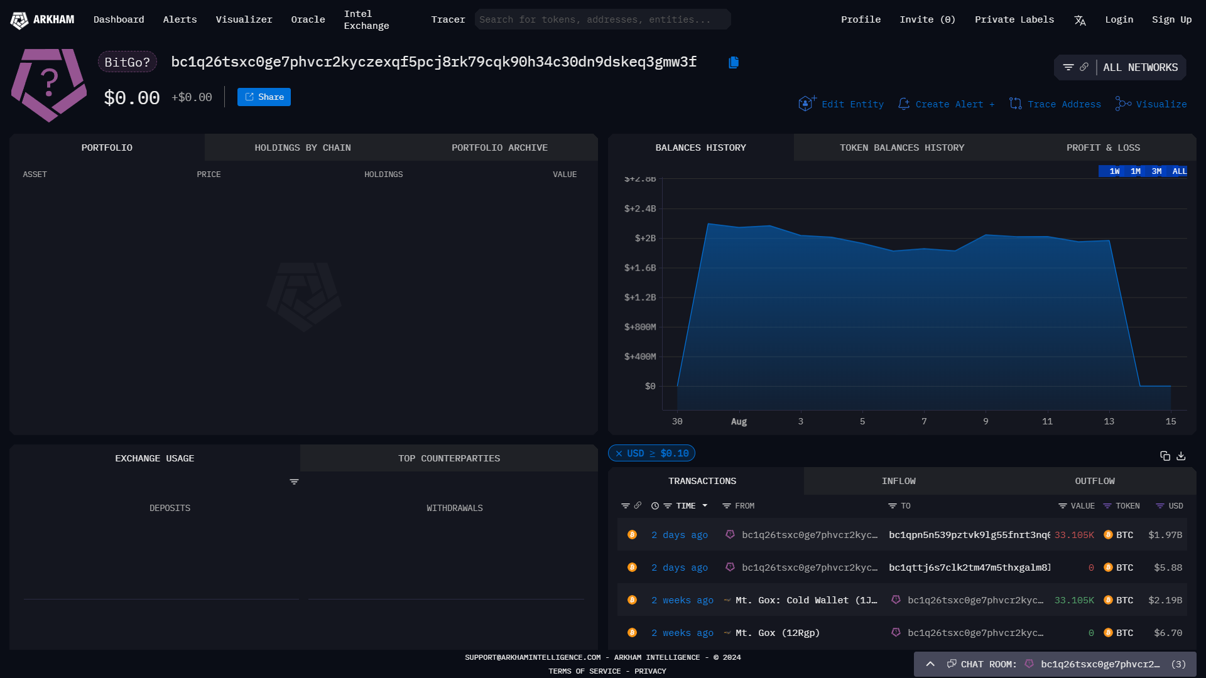This screenshot has width=1206, height=678.
Task: Click the blue Share button
Action: pos(264,97)
